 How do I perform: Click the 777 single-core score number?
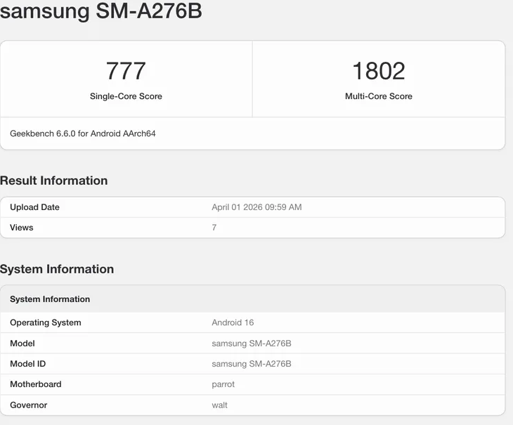pos(126,71)
